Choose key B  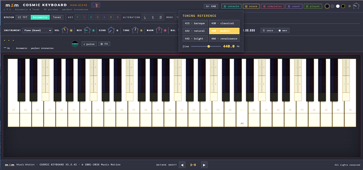coord(118,17)
